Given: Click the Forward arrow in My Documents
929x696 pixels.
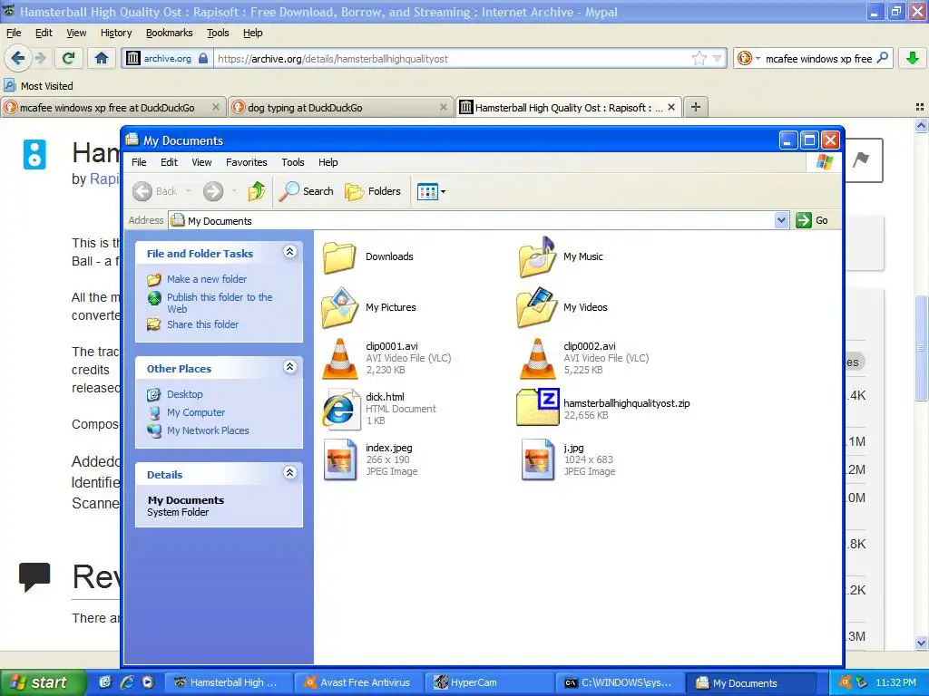Looking at the screenshot, I should (x=213, y=191).
